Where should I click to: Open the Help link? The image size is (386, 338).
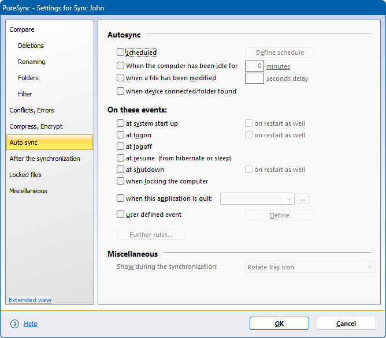[31, 324]
